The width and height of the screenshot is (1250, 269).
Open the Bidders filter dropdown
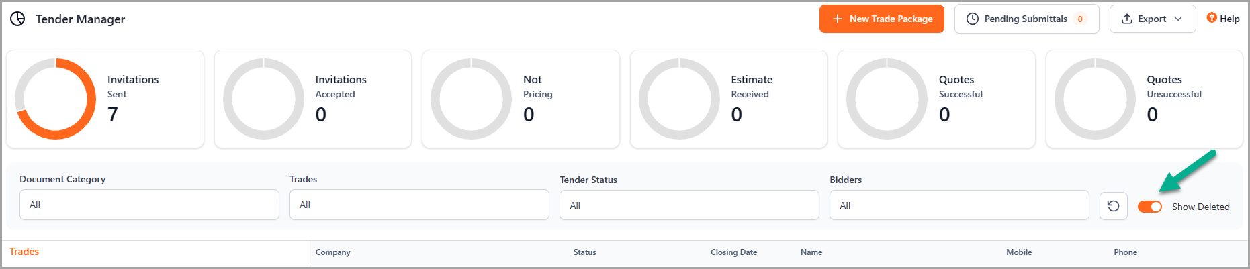[x=959, y=205]
